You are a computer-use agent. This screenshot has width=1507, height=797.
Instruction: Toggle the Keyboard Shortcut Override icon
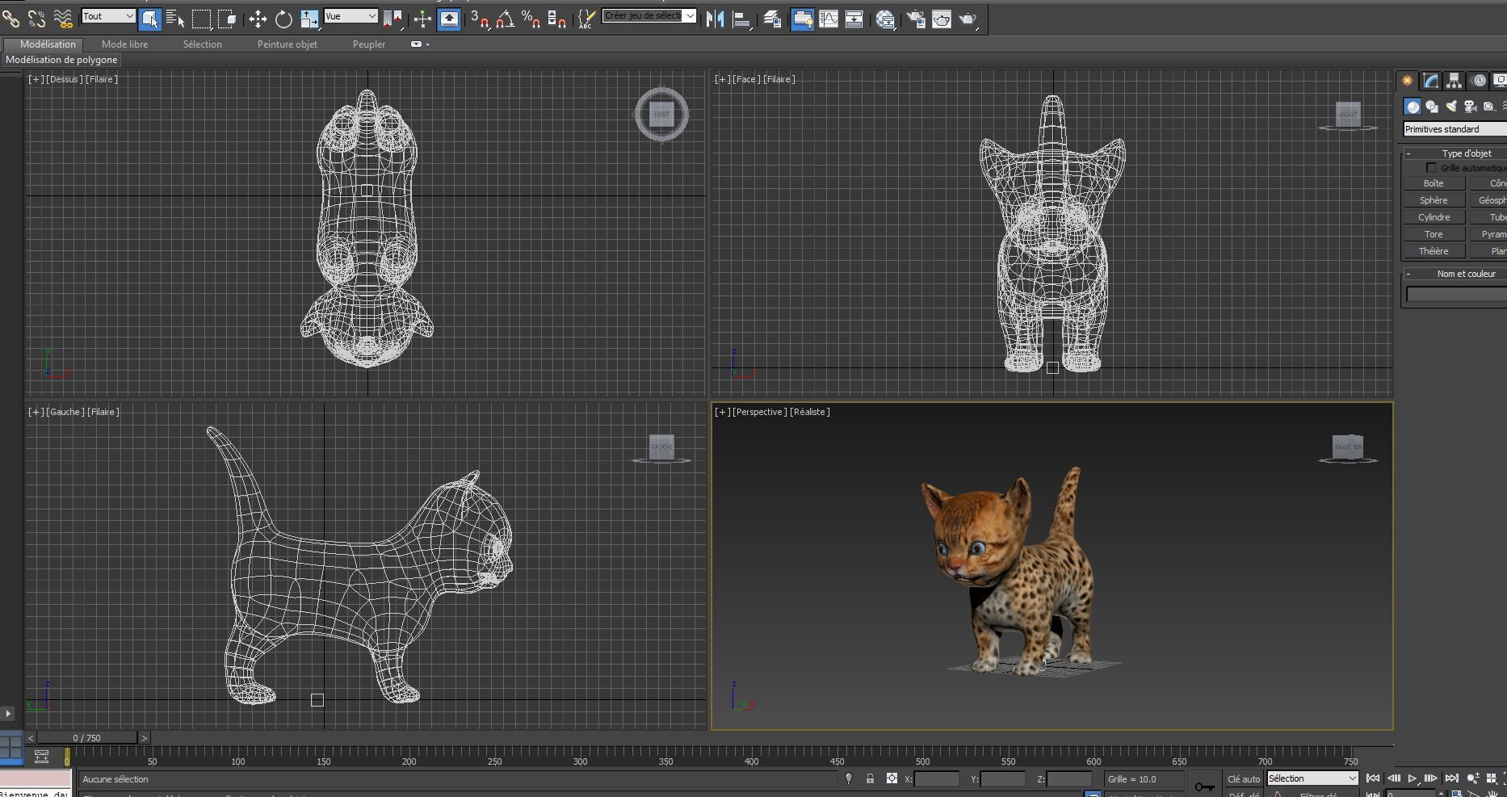coord(449,19)
